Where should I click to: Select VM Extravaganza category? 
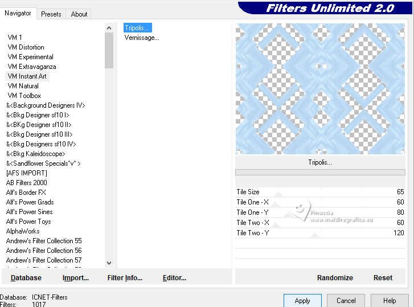(32, 67)
